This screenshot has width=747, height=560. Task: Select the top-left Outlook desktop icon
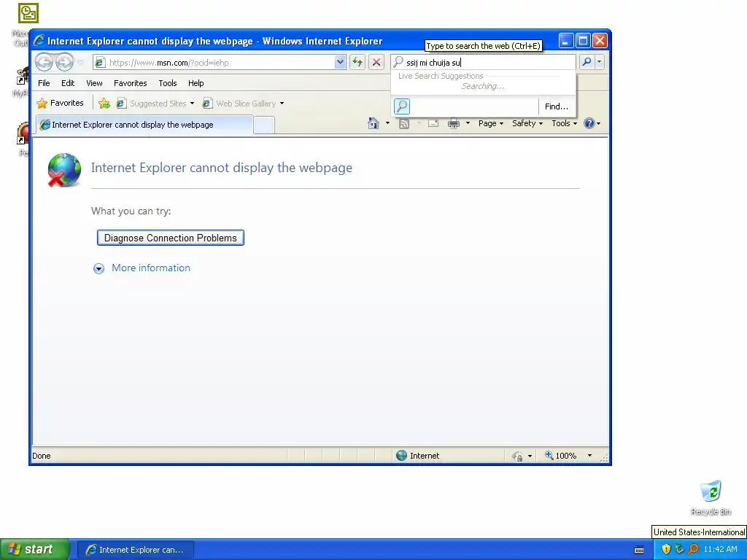tap(28, 13)
